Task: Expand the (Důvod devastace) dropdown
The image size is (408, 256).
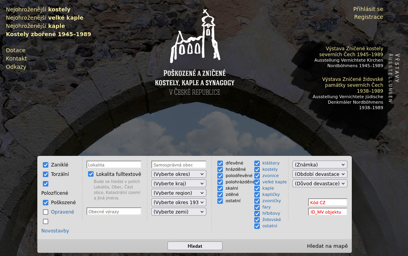Action: coord(320,183)
